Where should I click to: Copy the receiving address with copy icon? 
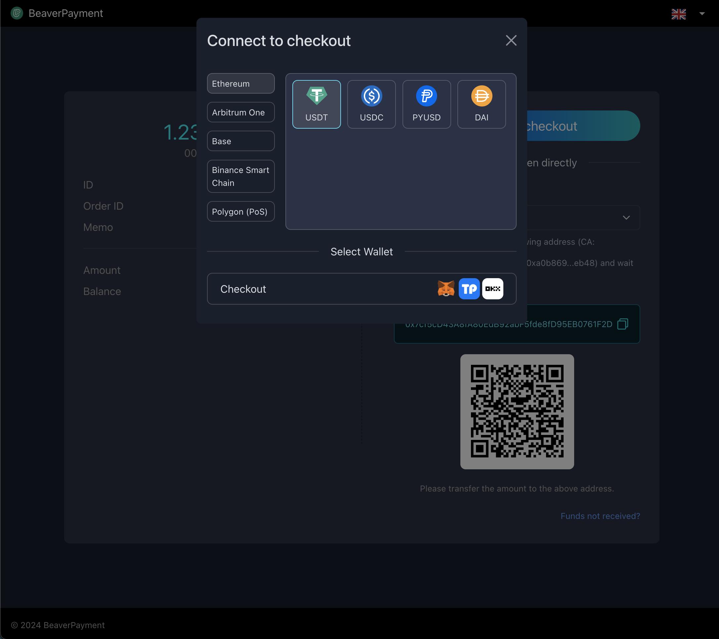[622, 324]
